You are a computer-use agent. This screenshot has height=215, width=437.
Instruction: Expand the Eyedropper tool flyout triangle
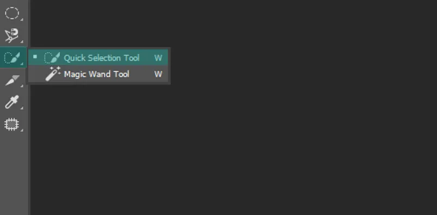[22, 108]
